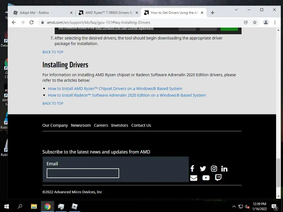Open the monitor app icon in taskbar
The height and width of the screenshot is (212, 283).
pyautogui.click(x=61, y=206)
